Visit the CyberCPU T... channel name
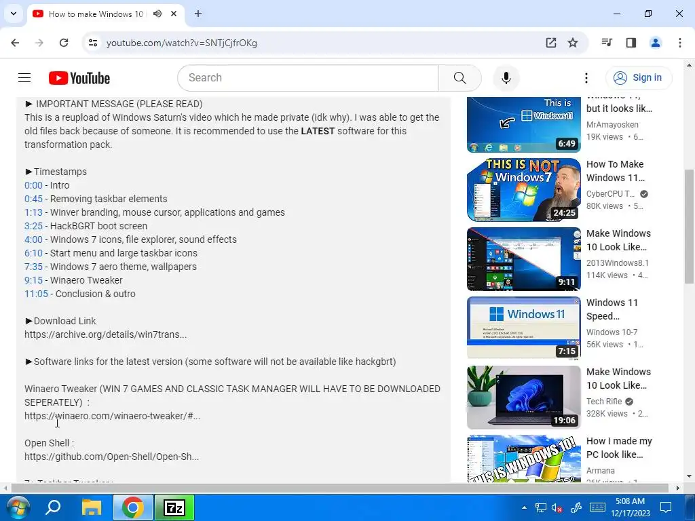This screenshot has width=695, height=521. click(610, 193)
